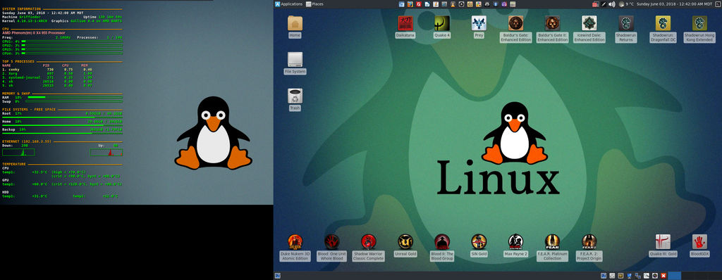Click the red X icon in bottom panel
722x280 pixels.
click(663, 276)
